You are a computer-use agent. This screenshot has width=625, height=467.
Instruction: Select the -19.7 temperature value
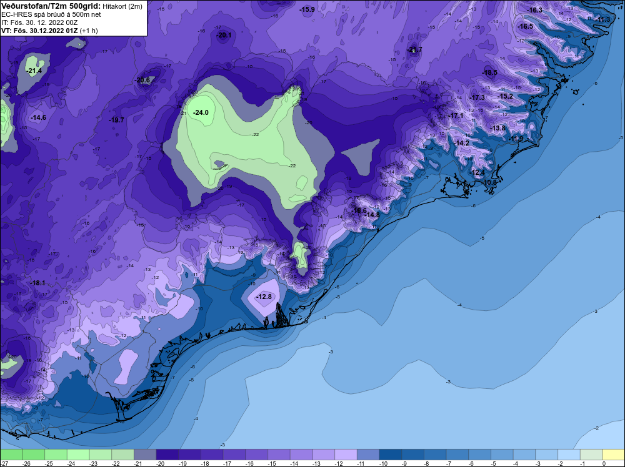coord(116,120)
